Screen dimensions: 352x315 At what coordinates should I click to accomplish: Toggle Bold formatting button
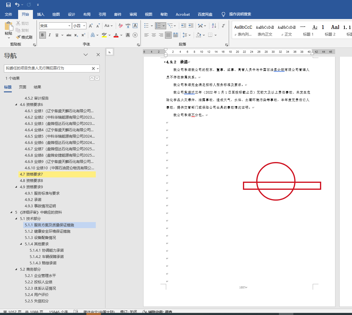[42, 35]
